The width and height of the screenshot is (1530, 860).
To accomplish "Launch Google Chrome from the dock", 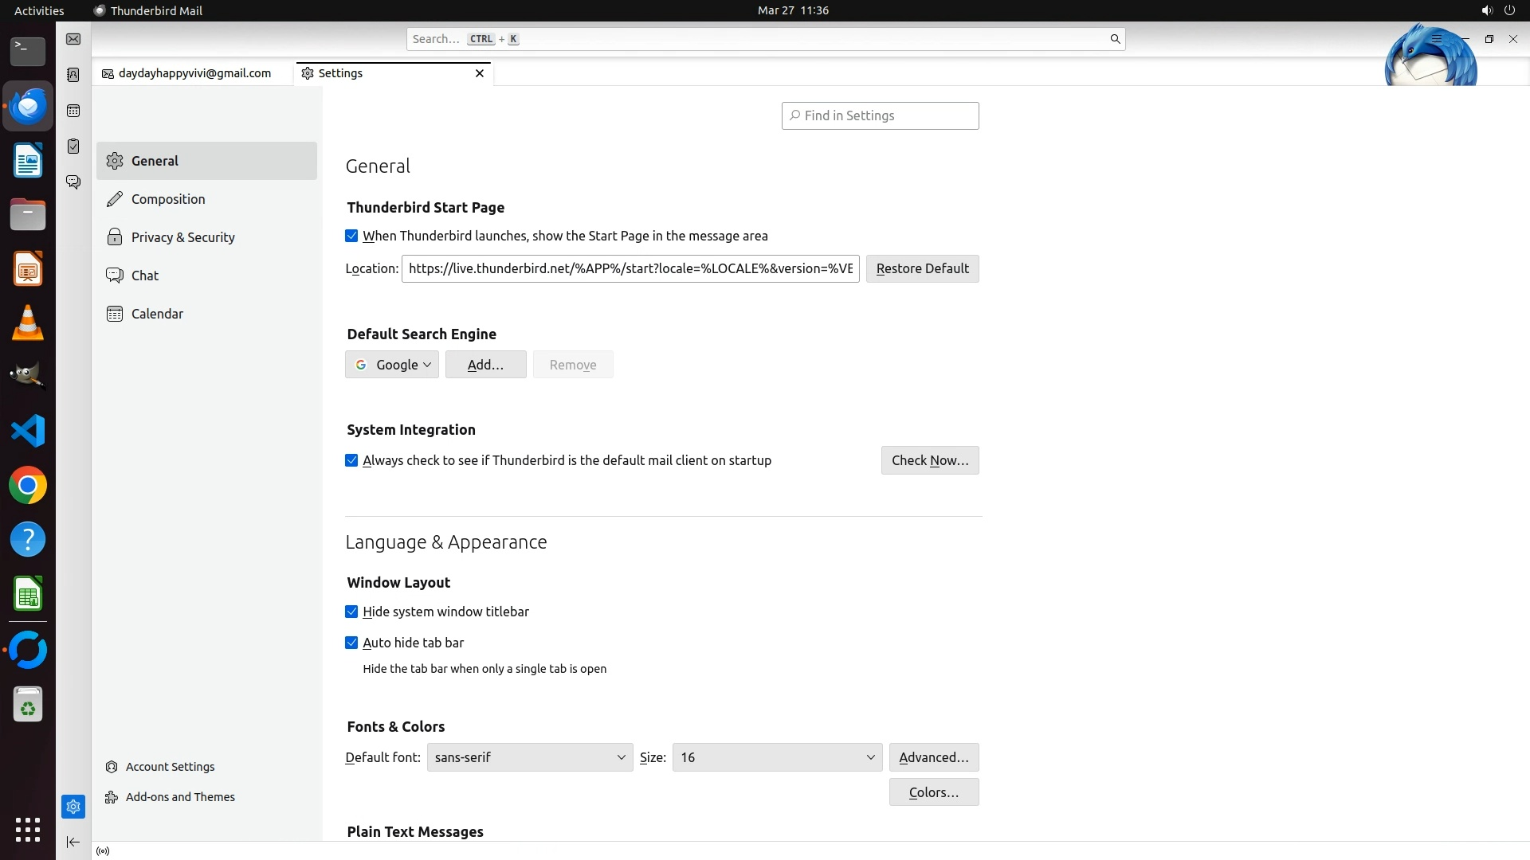I will (x=28, y=486).
